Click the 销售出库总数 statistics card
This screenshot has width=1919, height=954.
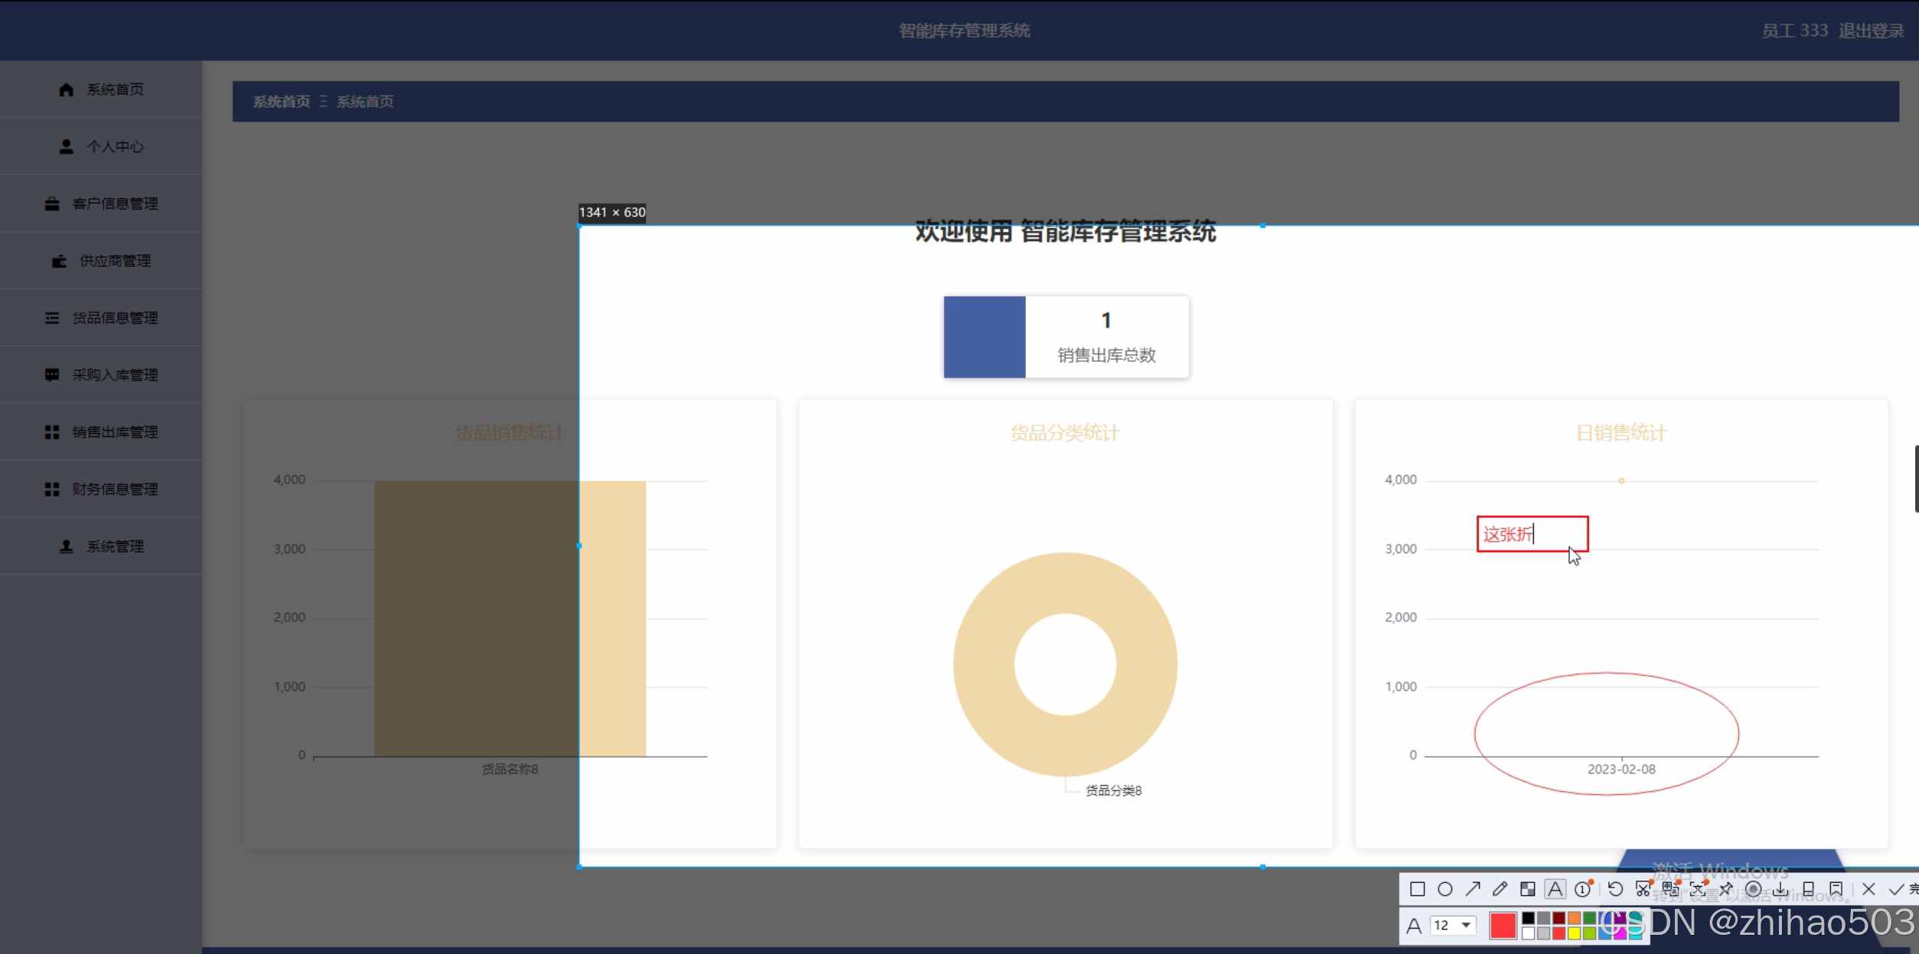pyautogui.click(x=1066, y=337)
